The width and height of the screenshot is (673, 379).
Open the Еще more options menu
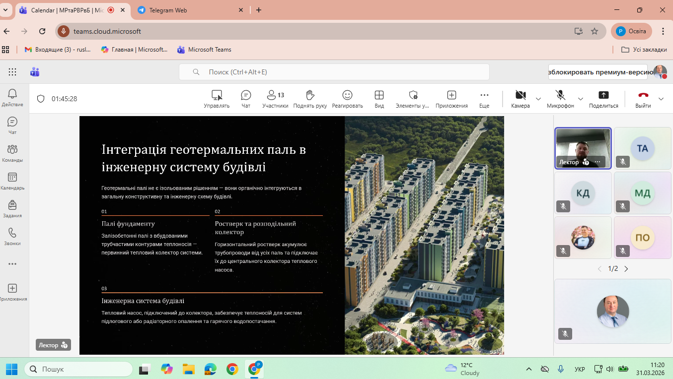pos(484,98)
